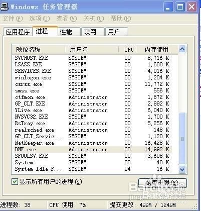
Task: Select the YLive.exe process
Action: (x=92, y=110)
